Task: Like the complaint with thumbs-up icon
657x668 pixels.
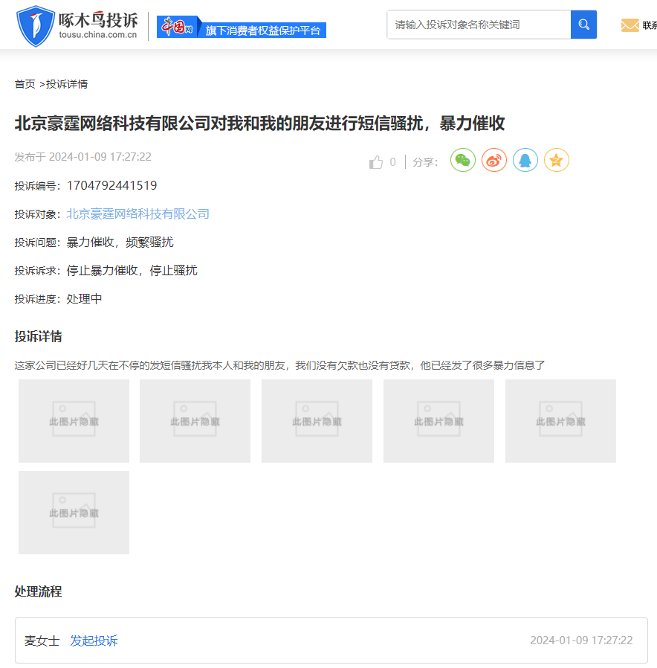Action: coord(376,162)
